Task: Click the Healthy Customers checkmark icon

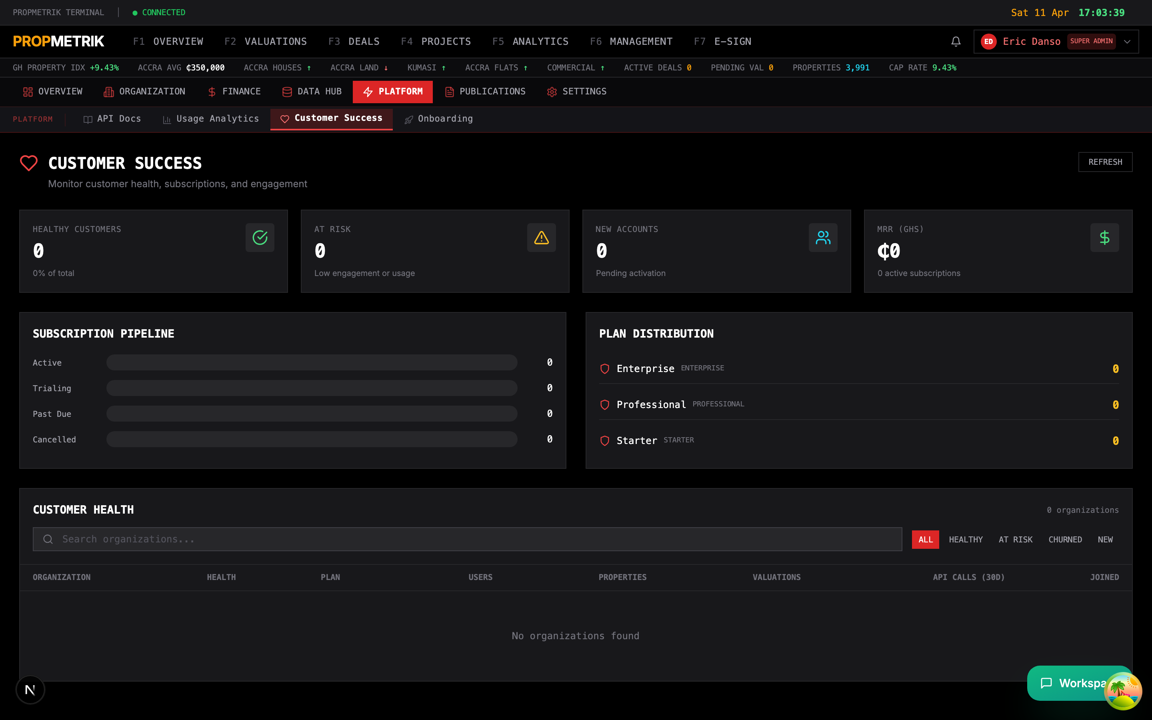Action: [x=260, y=237]
